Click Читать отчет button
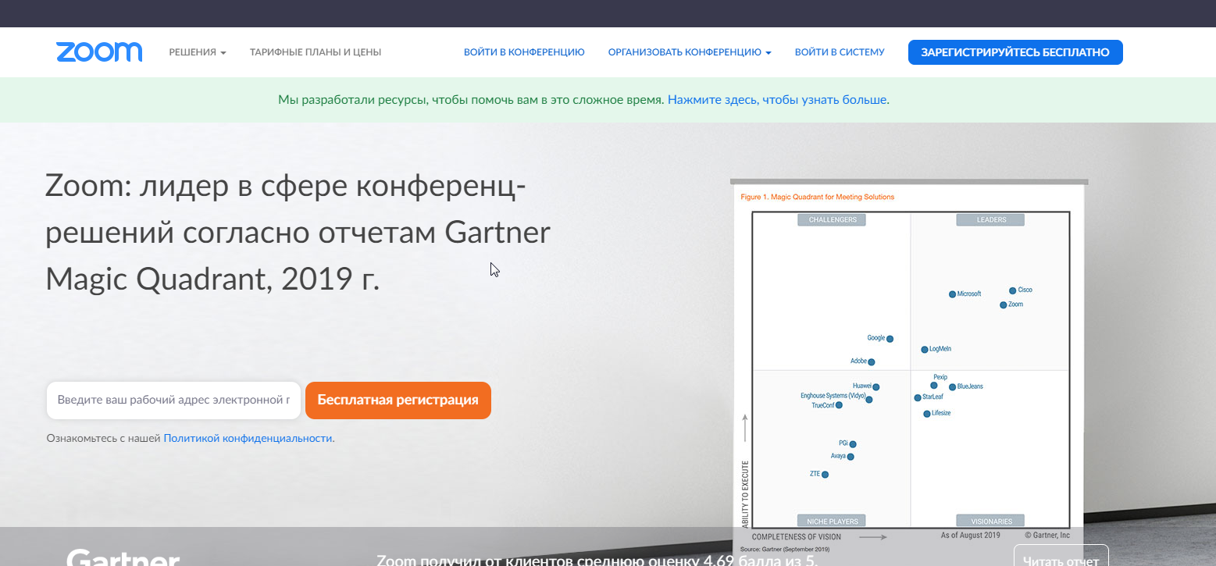 tap(1061, 558)
